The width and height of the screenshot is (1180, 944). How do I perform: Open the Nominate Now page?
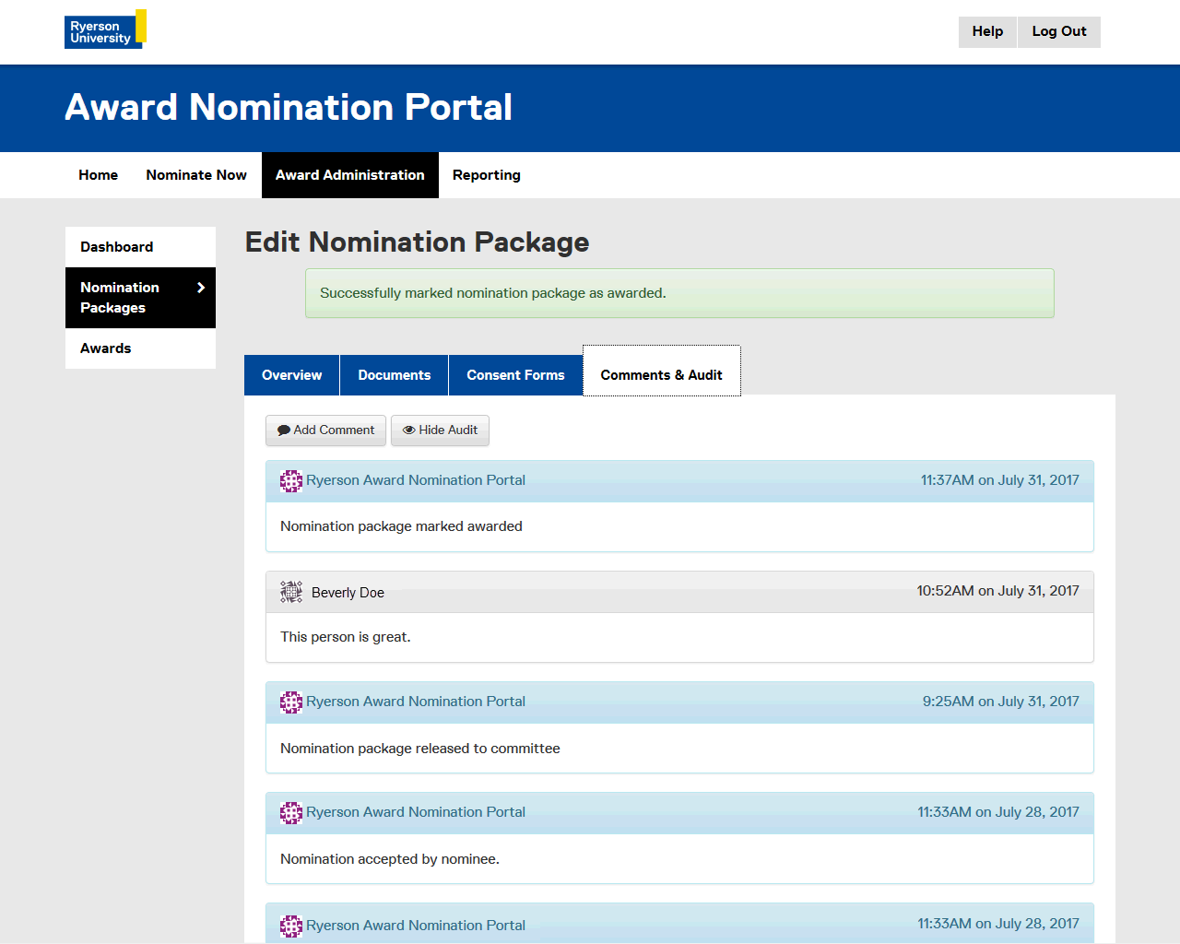tap(196, 175)
